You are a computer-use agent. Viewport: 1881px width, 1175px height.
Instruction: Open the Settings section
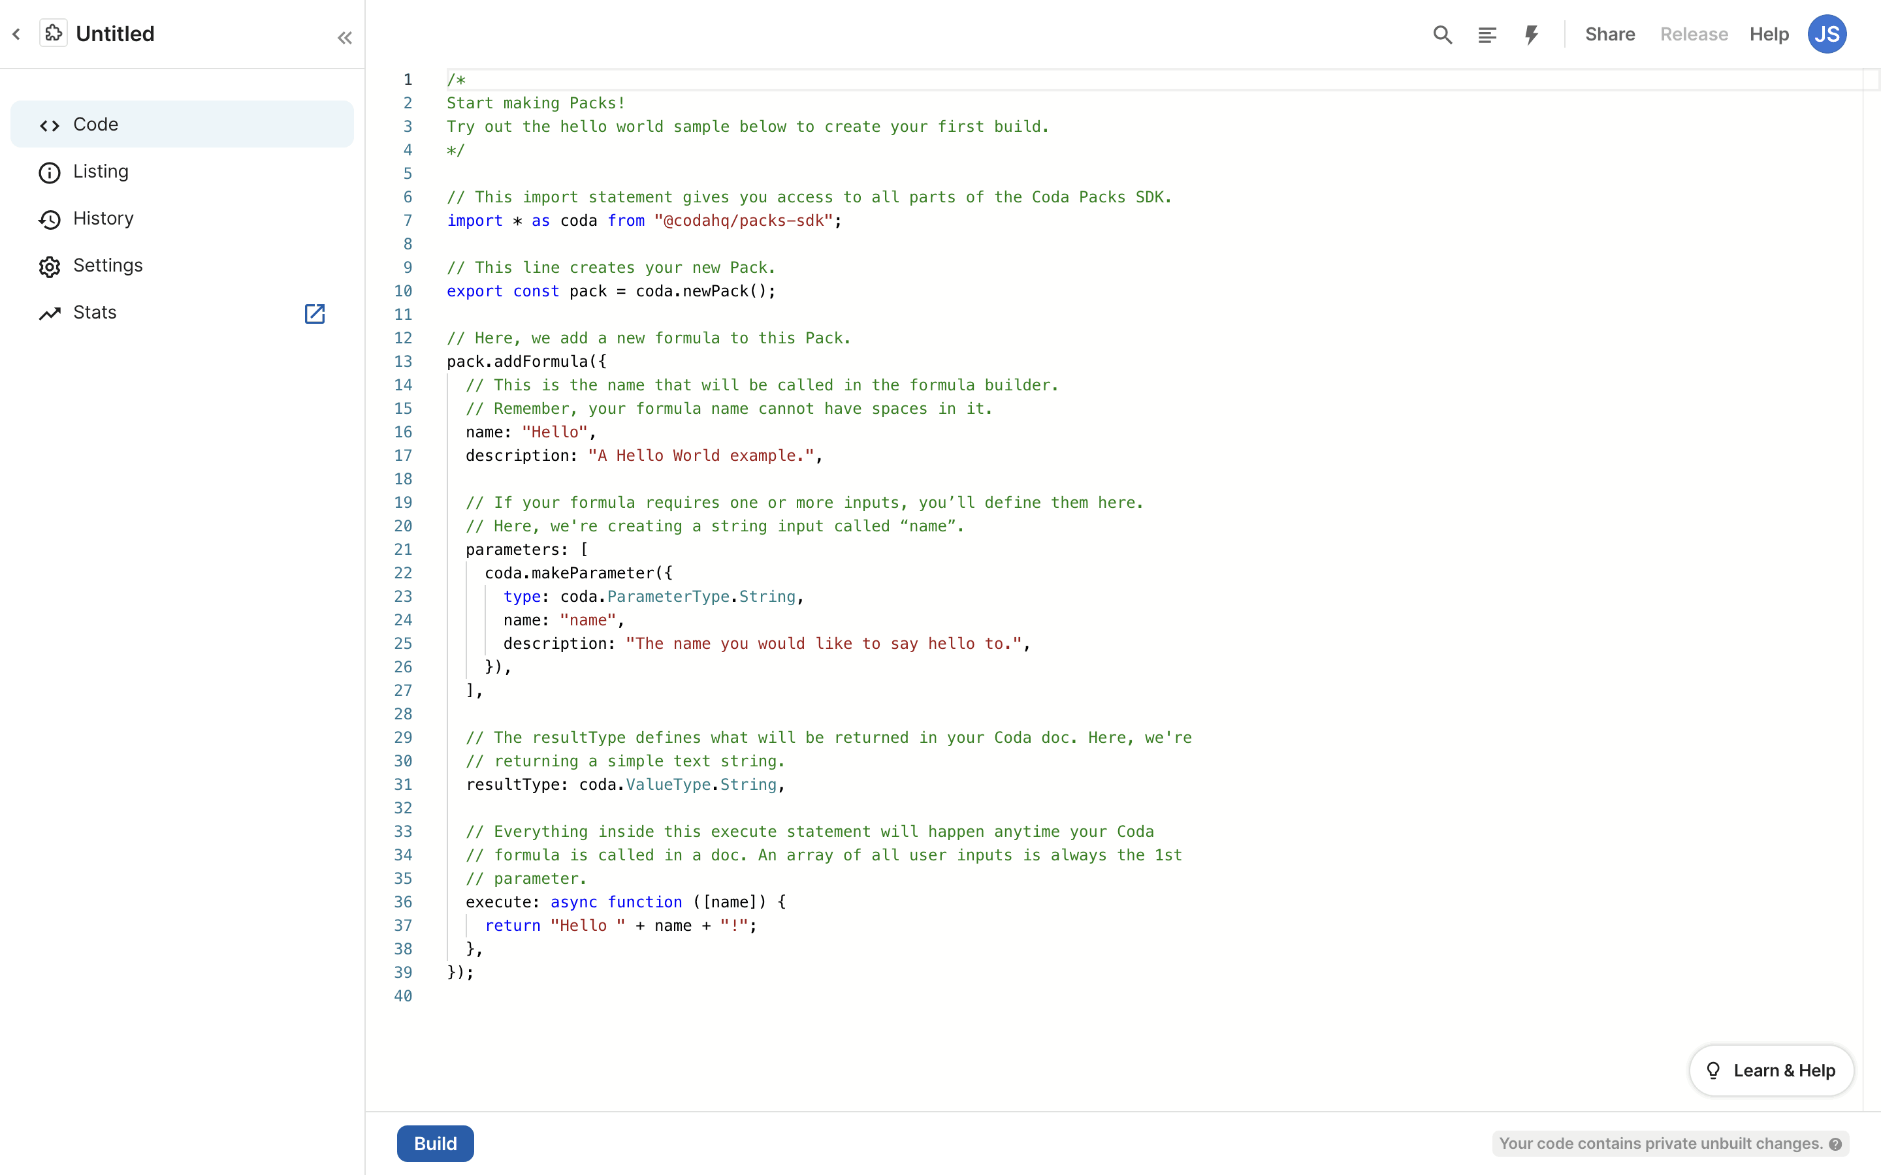(108, 266)
